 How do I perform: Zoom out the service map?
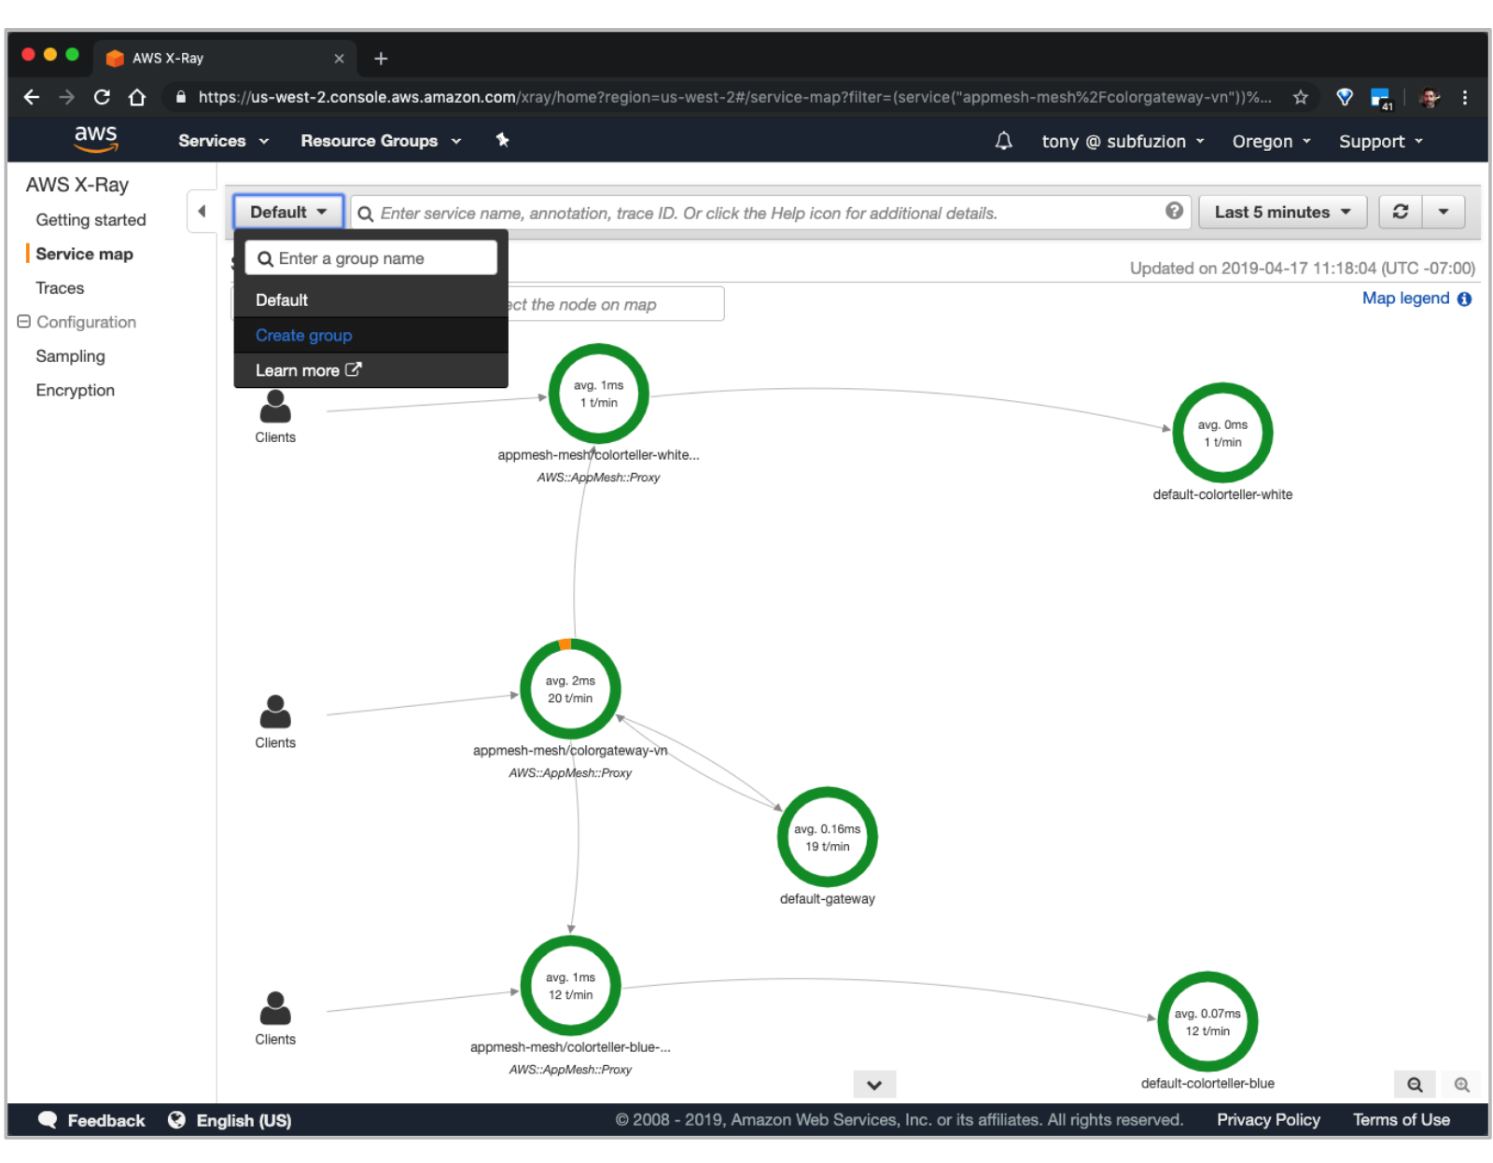1415,1085
